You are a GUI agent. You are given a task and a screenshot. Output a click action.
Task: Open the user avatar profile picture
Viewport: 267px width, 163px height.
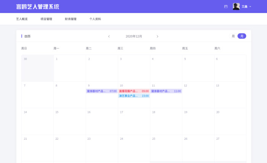tap(236, 6)
